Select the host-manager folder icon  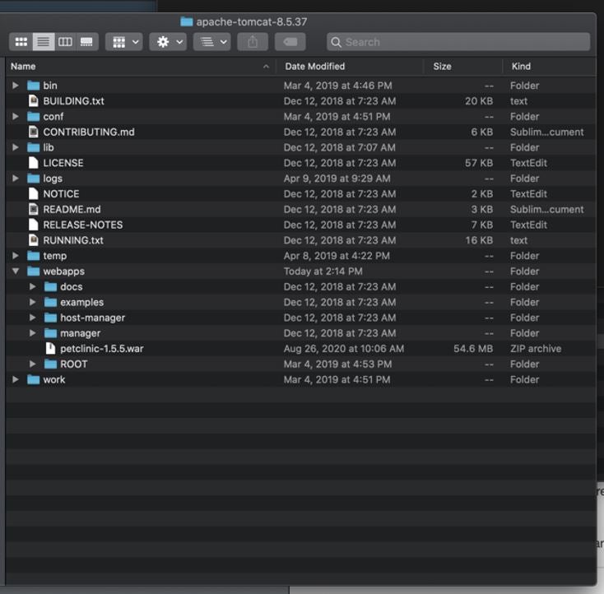click(x=50, y=318)
